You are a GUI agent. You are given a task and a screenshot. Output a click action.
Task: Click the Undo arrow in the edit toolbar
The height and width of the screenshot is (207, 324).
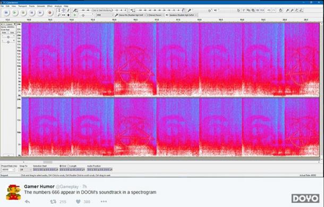click(269, 10)
